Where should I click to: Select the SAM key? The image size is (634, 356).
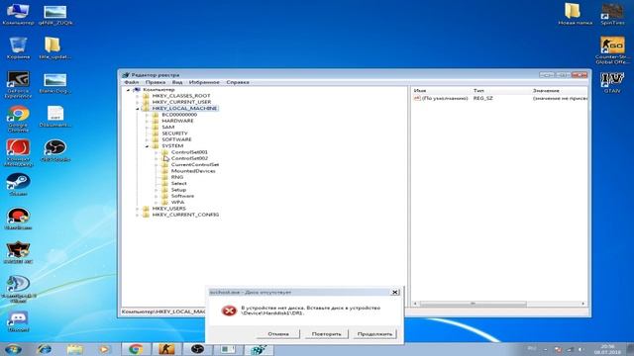pyautogui.click(x=167, y=128)
